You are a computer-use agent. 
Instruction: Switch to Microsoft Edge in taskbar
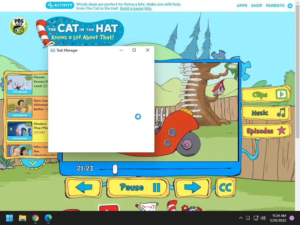pyautogui.click(x=48, y=218)
